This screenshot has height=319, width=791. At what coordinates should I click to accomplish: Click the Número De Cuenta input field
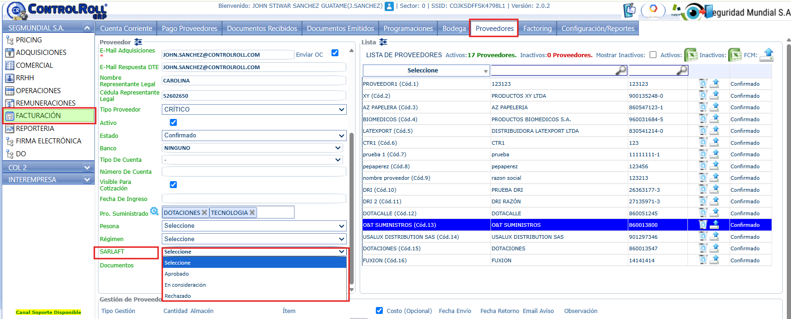coord(254,171)
